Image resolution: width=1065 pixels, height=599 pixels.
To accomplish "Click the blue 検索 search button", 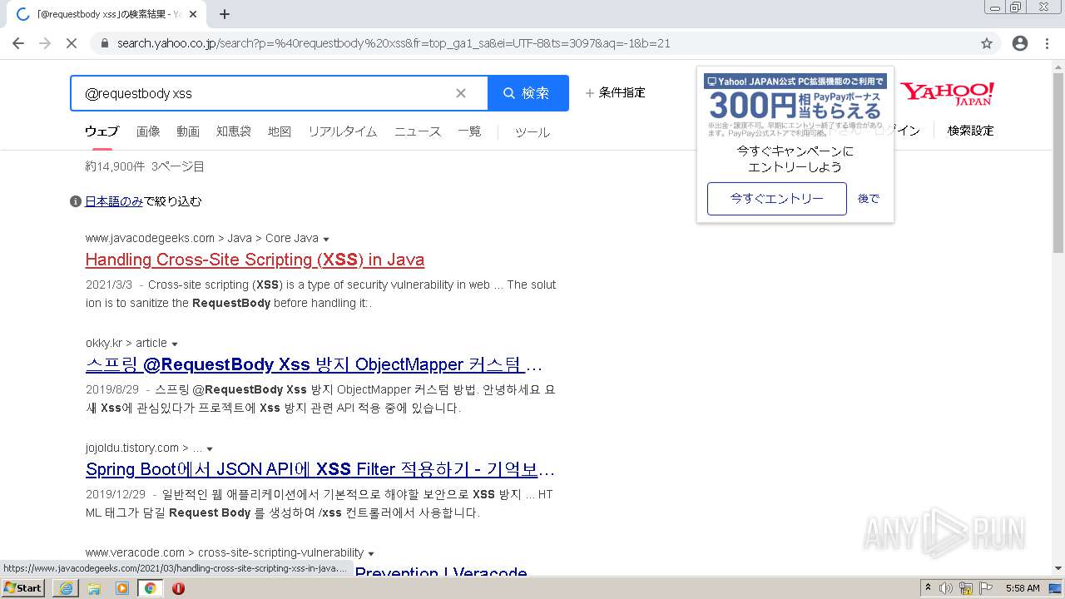I will point(528,93).
